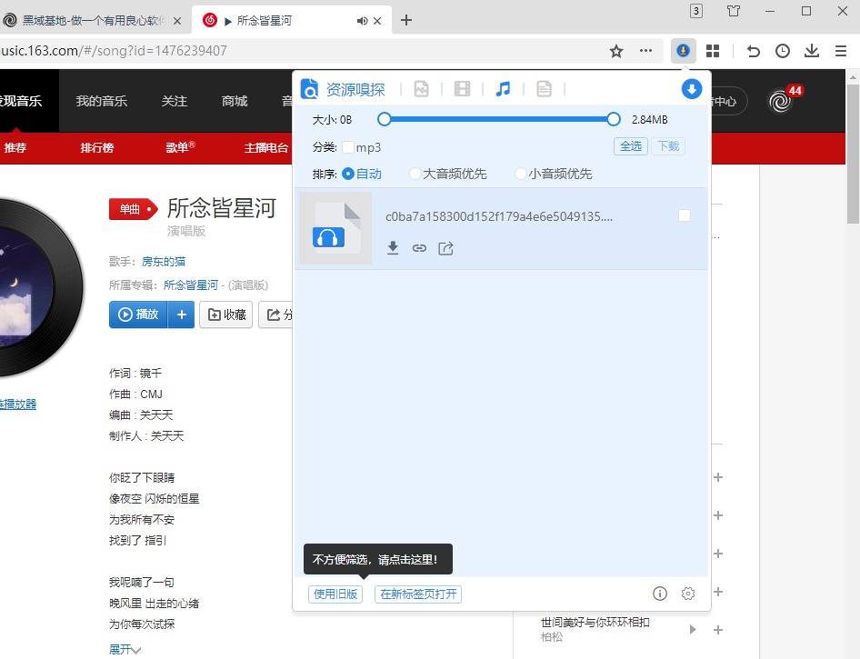
Task: Click the minimum size slider handle
Action: pyautogui.click(x=385, y=119)
